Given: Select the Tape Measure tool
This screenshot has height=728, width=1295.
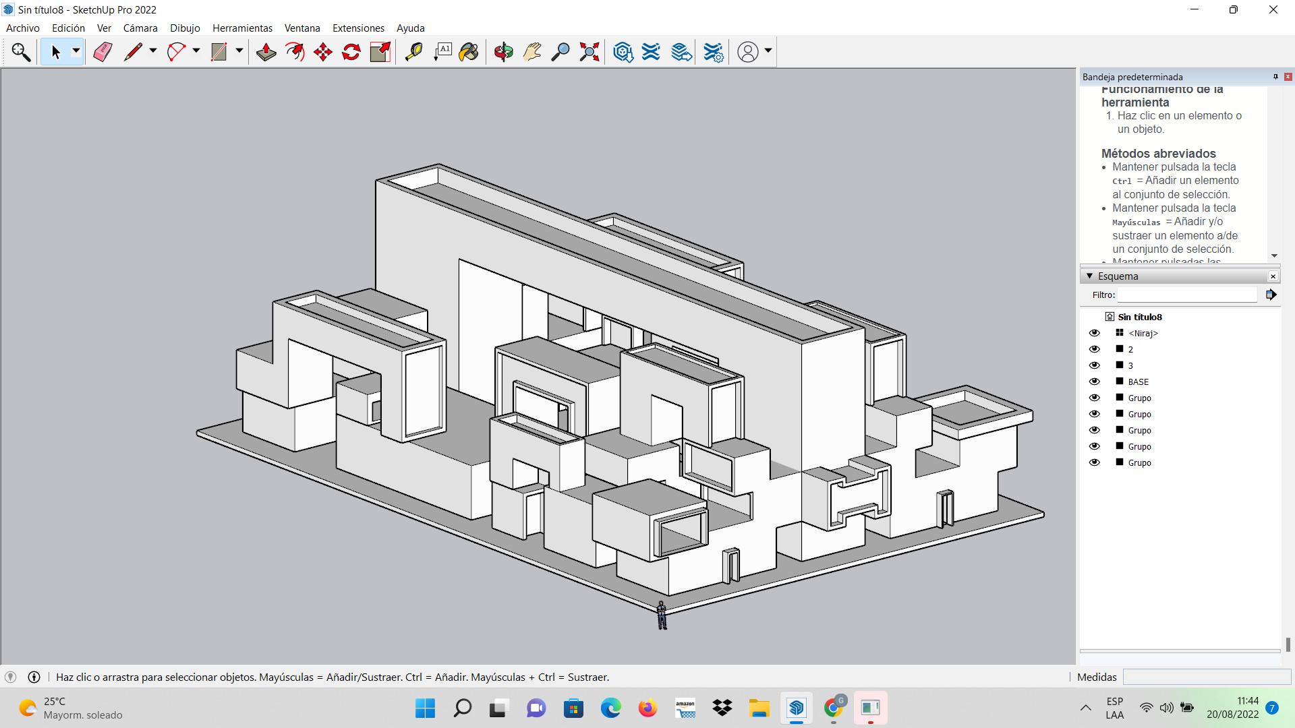Looking at the screenshot, I should coord(413,52).
